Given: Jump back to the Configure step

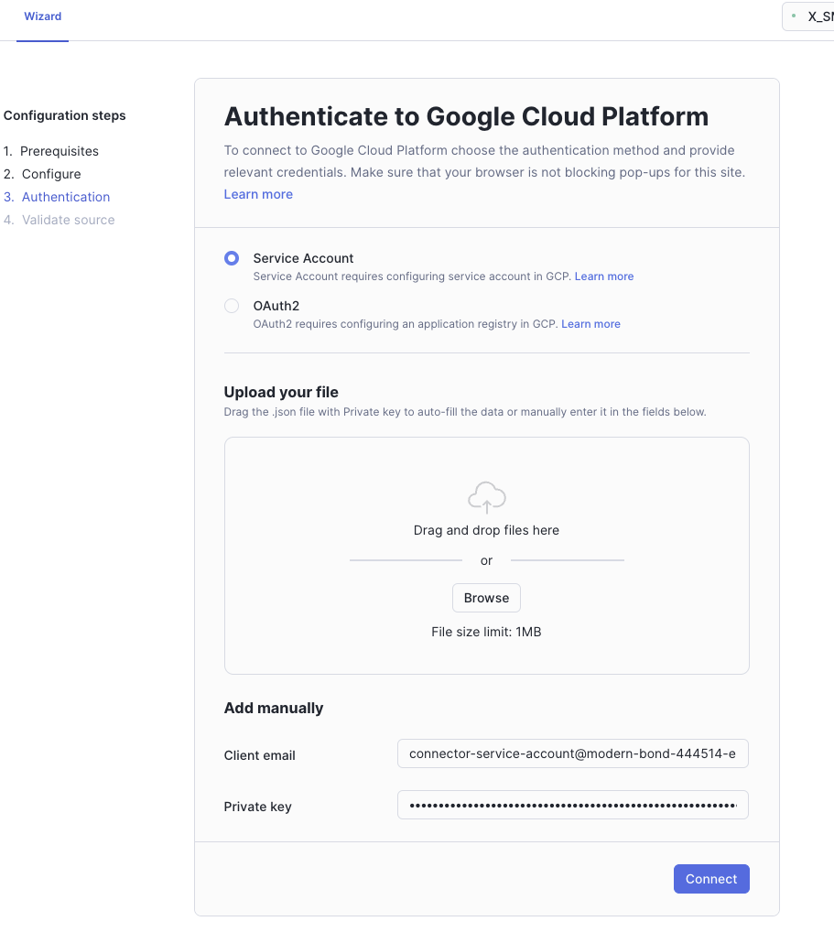Looking at the screenshot, I should point(51,174).
